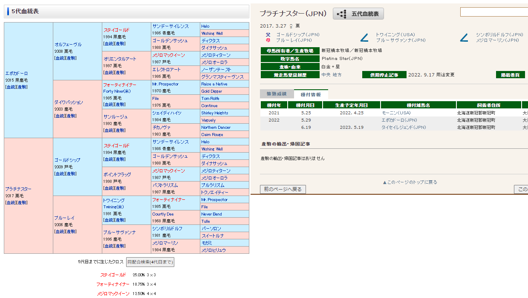The height and width of the screenshot is (298, 528).
Task: Follow the タイセイレジェンド(JPN) link
Action: tap(404, 127)
